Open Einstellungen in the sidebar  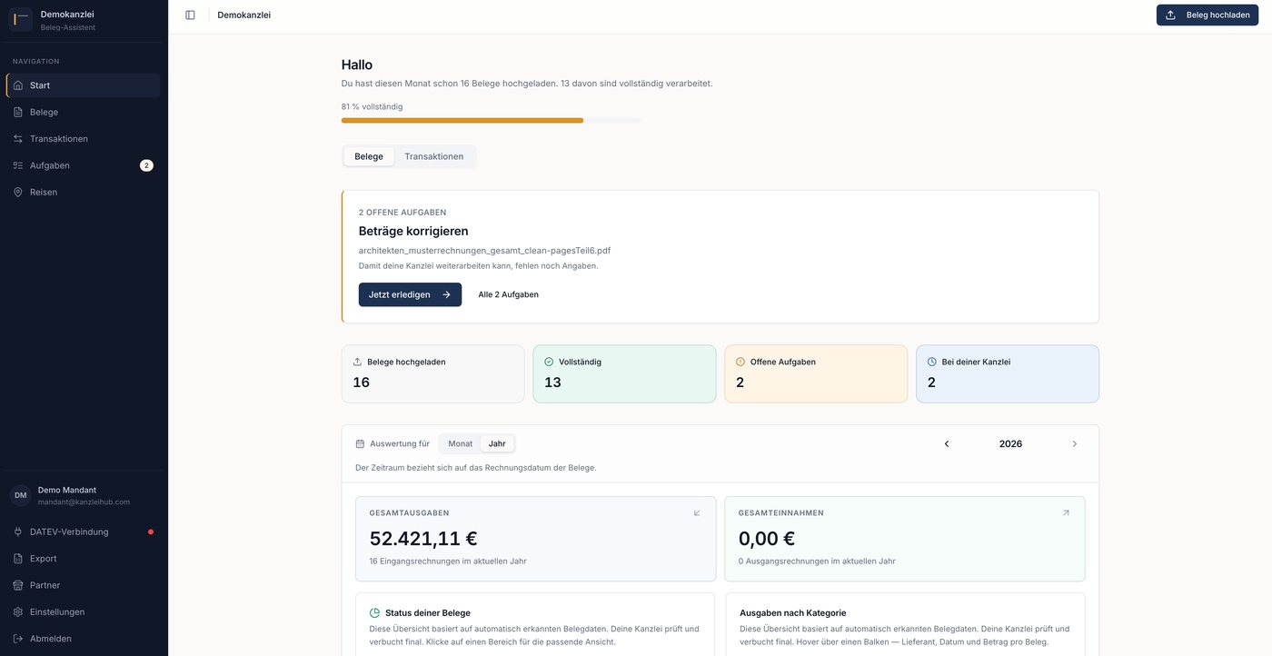click(x=84, y=612)
